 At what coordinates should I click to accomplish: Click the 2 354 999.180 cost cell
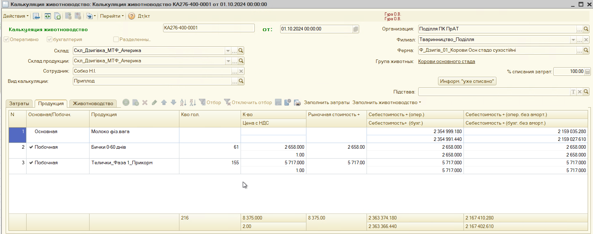click(x=415, y=131)
